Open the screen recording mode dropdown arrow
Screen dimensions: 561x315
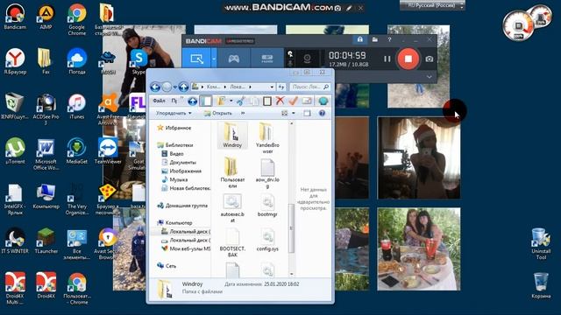pyautogui.click(x=214, y=59)
